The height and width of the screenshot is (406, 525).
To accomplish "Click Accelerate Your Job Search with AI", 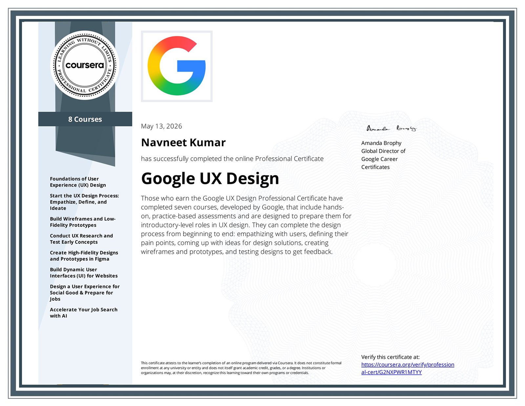I will [x=84, y=313].
